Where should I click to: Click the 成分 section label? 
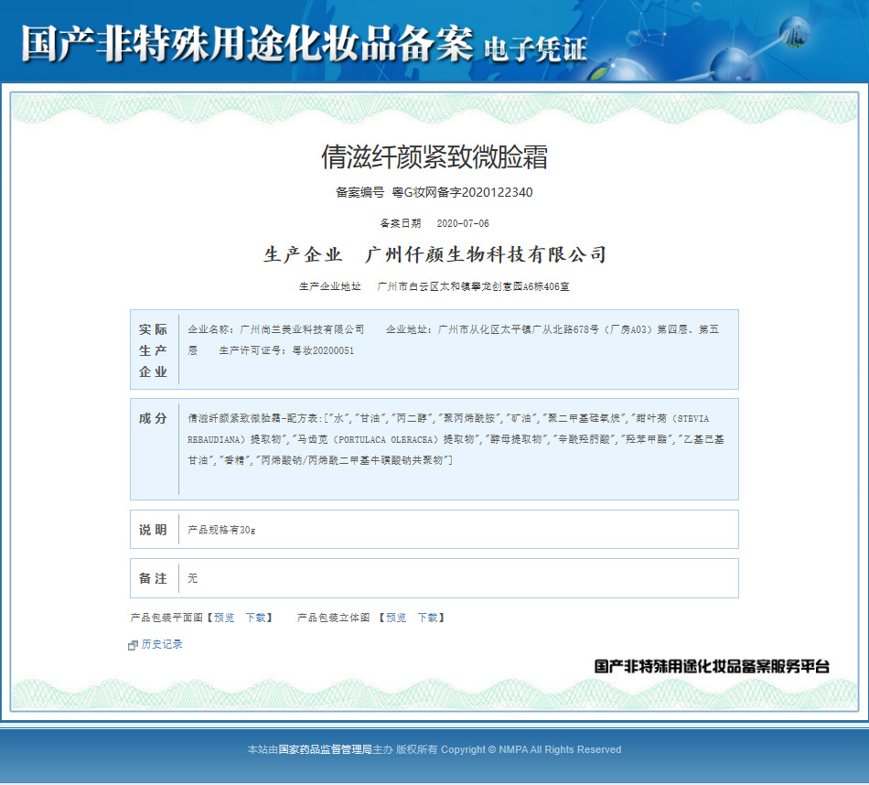pos(153,418)
